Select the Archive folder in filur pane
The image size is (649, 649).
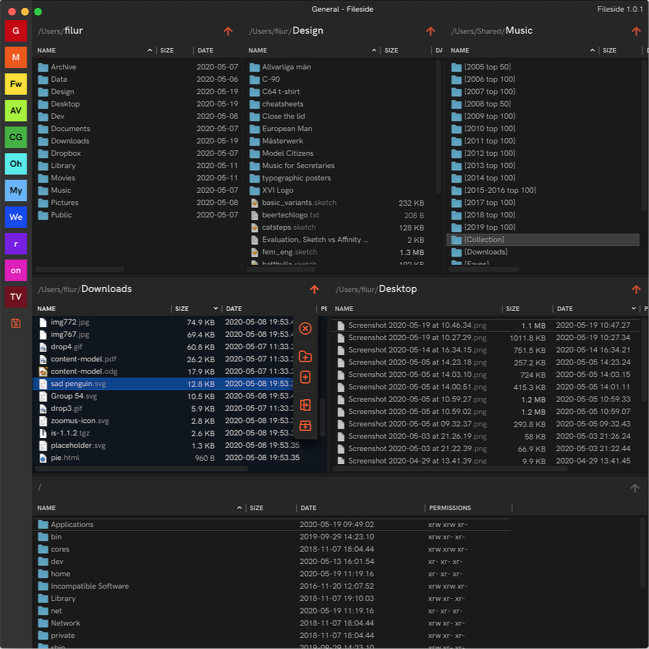click(x=138, y=67)
